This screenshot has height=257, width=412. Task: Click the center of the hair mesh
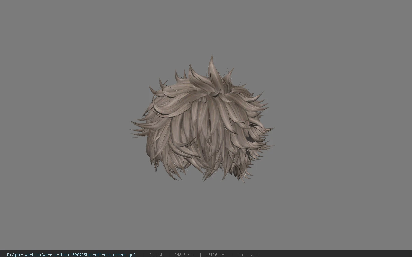[203, 122]
